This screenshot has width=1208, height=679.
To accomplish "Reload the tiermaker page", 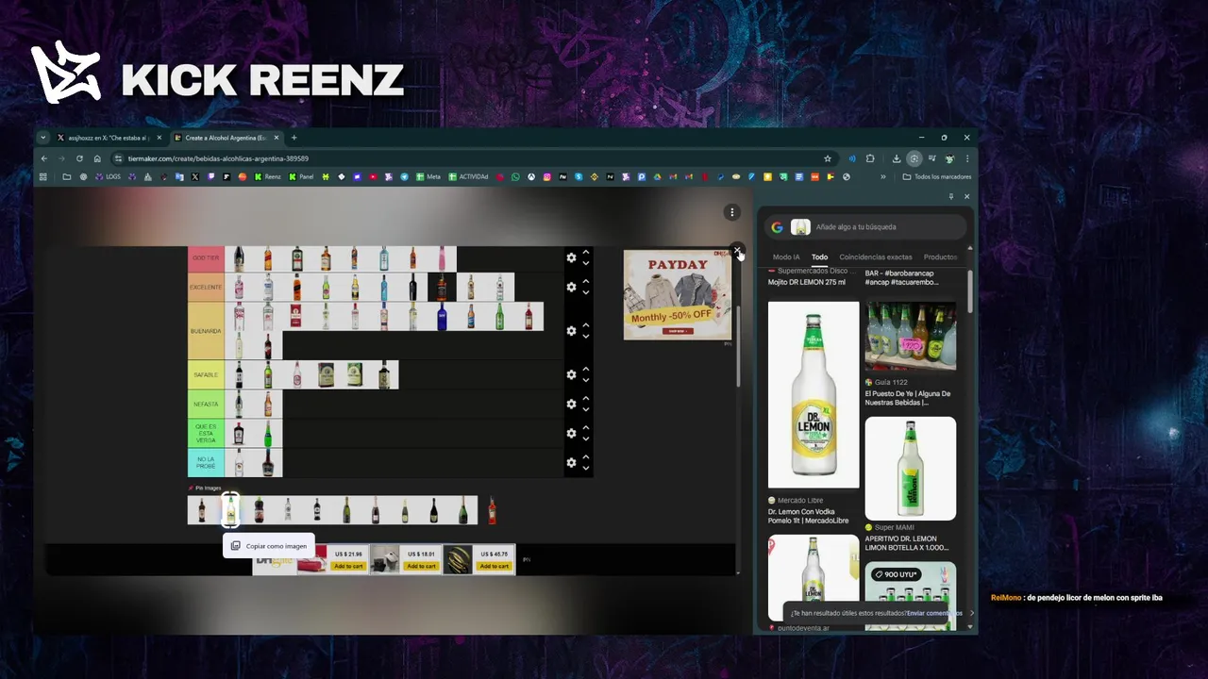I will pyautogui.click(x=79, y=158).
